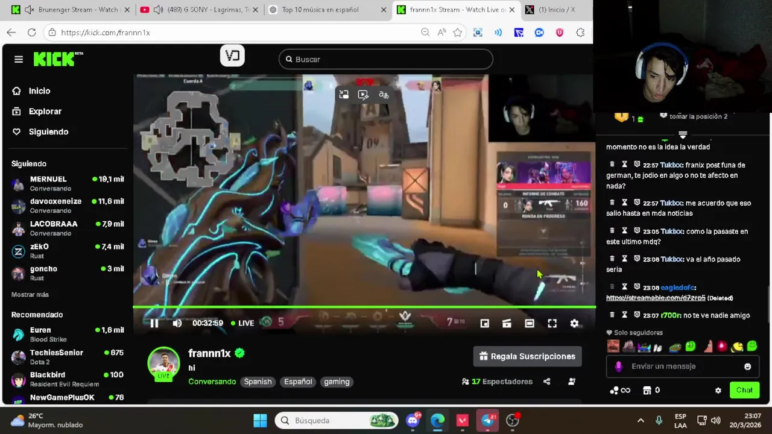Click Regala Suscripciones button

click(527, 356)
